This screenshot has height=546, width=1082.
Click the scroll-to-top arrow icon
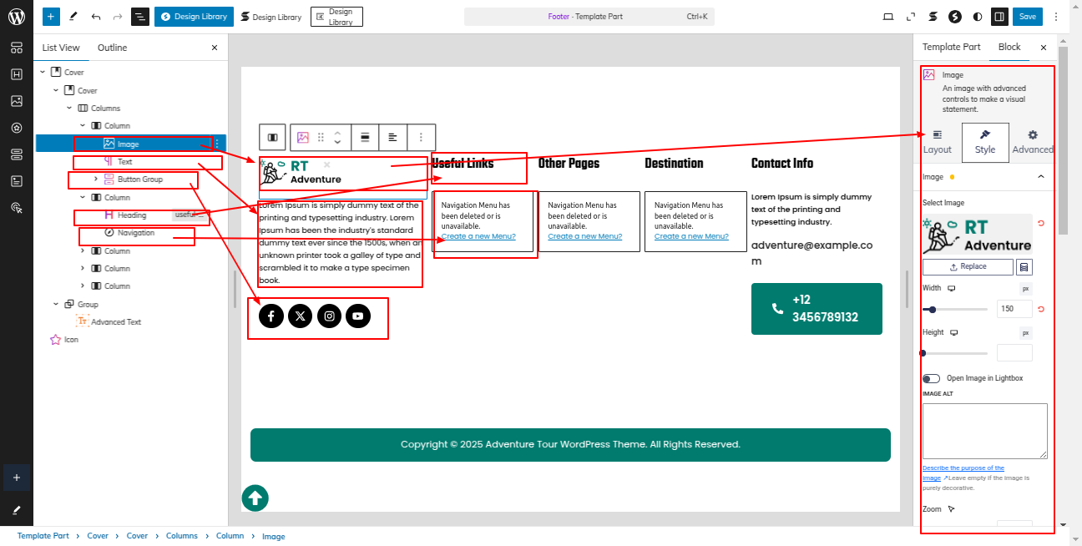point(255,498)
